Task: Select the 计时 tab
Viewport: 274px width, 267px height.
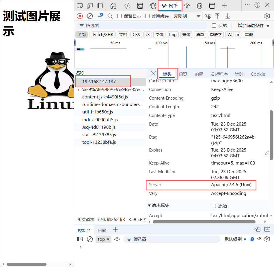Action: coord(239,74)
